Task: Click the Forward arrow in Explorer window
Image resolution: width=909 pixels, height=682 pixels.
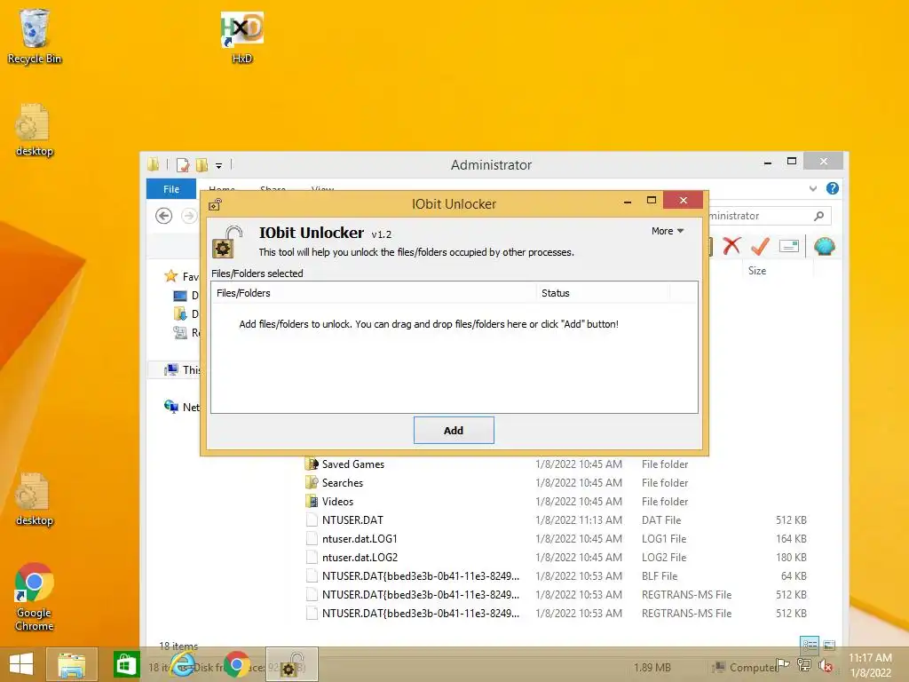Action: coord(188,216)
